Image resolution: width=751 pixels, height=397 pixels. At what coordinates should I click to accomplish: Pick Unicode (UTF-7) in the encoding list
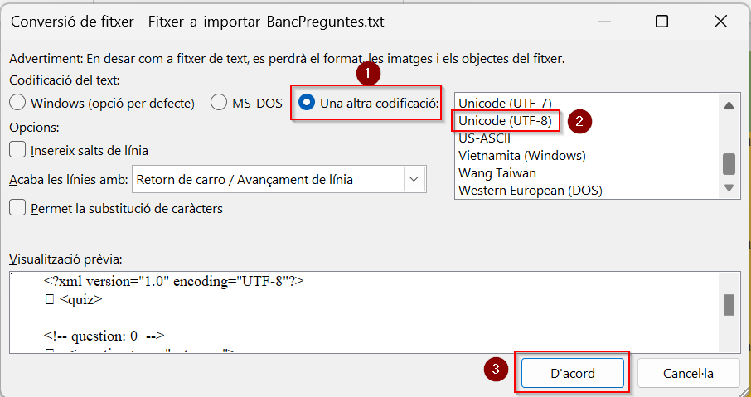(x=506, y=104)
